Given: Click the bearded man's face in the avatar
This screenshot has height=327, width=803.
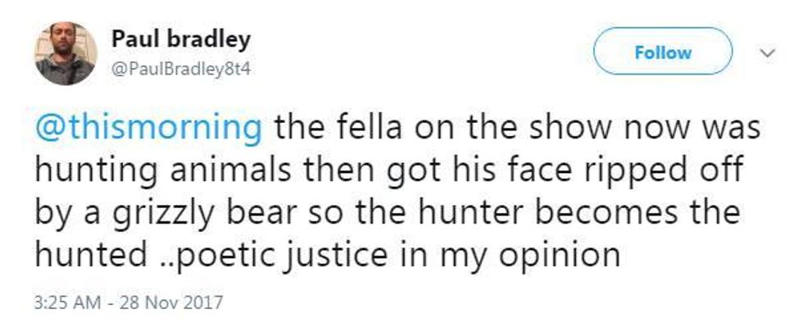Looking at the screenshot, I should (65, 42).
